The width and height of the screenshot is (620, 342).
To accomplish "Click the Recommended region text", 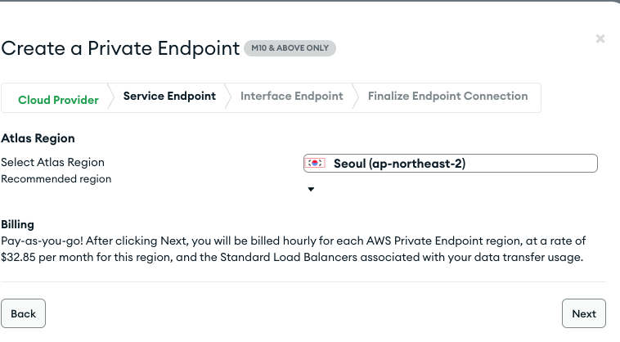I will point(56,178).
